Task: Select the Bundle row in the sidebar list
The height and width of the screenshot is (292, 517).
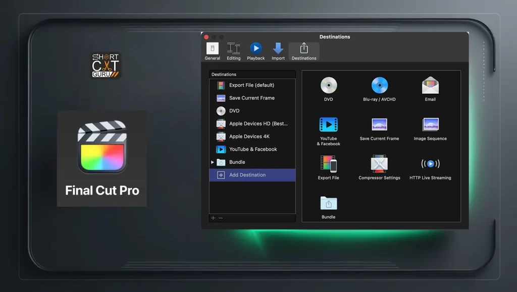Action: [252, 162]
